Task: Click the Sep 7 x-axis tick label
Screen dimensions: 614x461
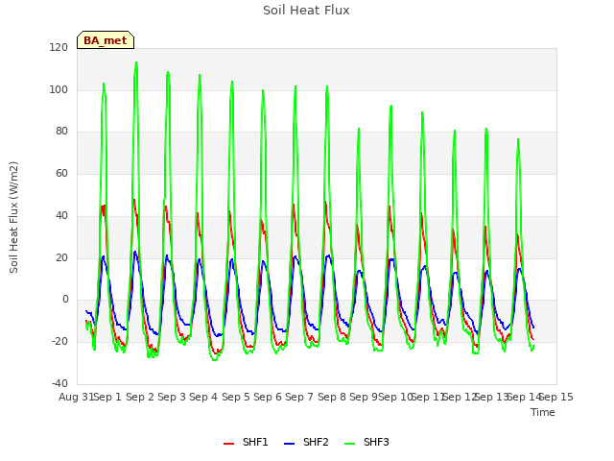Action: 299,397
